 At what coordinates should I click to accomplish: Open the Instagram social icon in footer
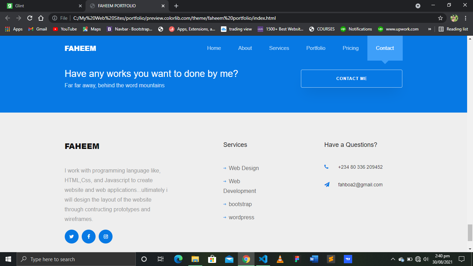point(106,237)
